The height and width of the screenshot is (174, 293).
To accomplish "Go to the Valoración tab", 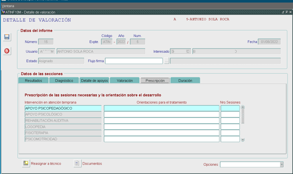I will [125, 80].
